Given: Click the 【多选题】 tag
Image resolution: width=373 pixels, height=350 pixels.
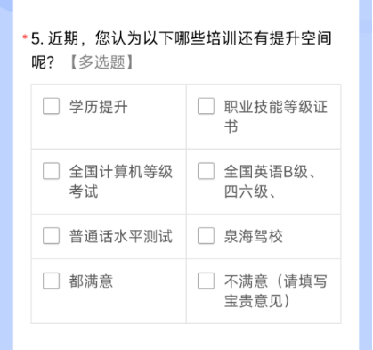Looking at the screenshot, I should click(101, 62).
